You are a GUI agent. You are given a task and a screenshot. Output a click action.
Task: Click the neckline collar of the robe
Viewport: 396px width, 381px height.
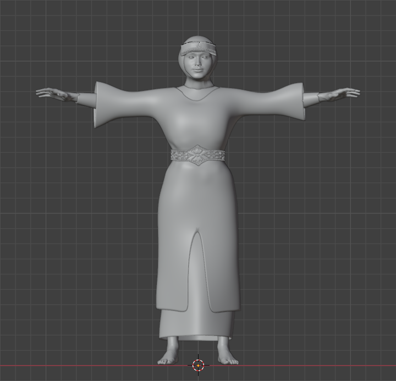tap(198, 93)
